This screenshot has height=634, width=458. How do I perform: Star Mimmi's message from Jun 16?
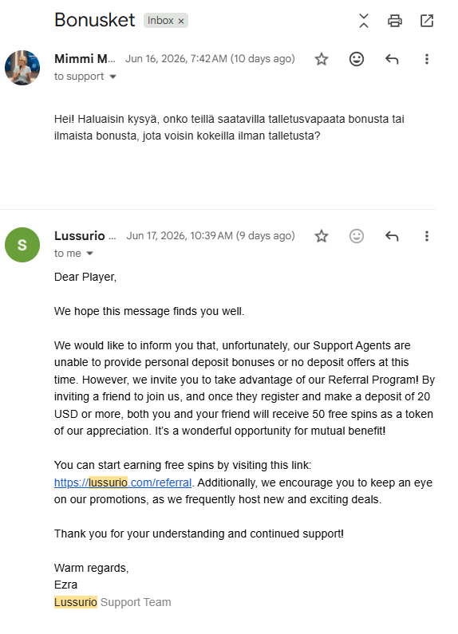click(x=322, y=59)
